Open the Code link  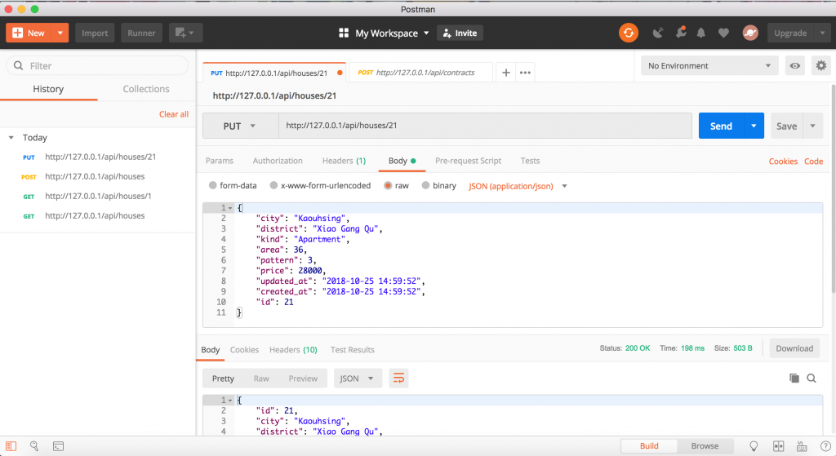[814, 161]
